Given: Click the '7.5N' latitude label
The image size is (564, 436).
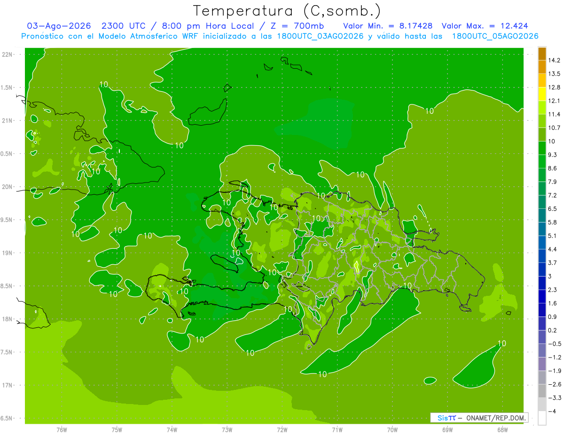Looking at the screenshot, I should click(7, 352).
